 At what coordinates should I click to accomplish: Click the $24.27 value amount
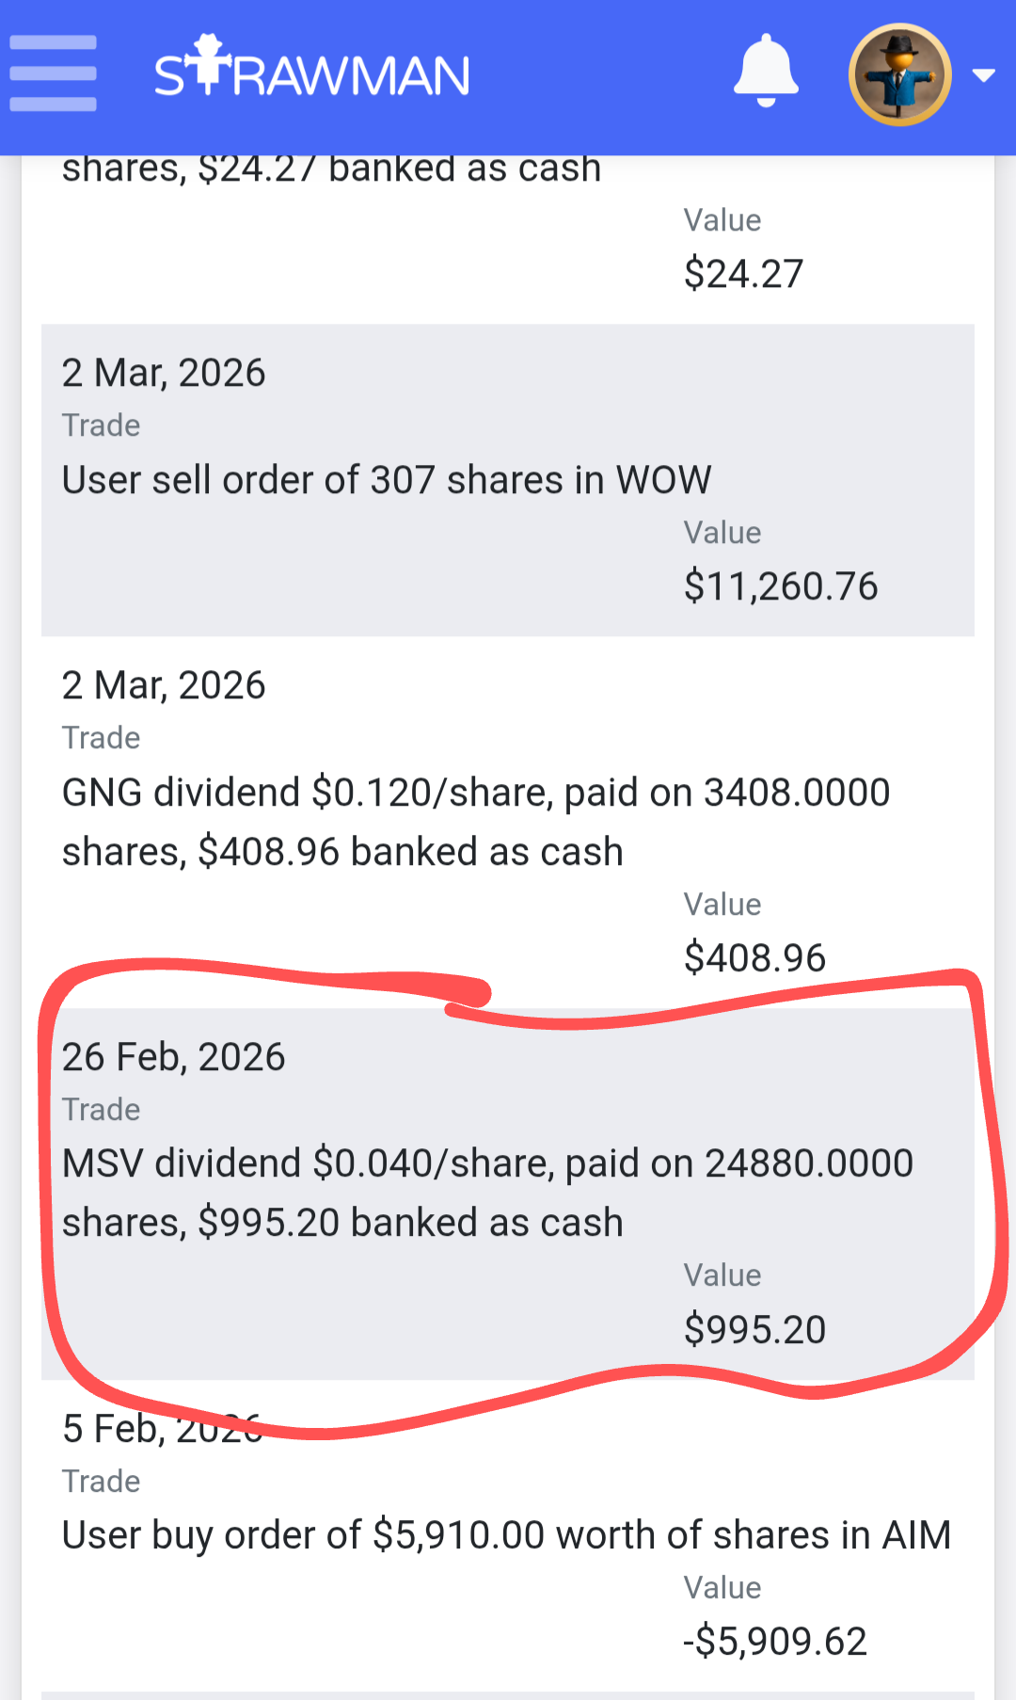[743, 274]
